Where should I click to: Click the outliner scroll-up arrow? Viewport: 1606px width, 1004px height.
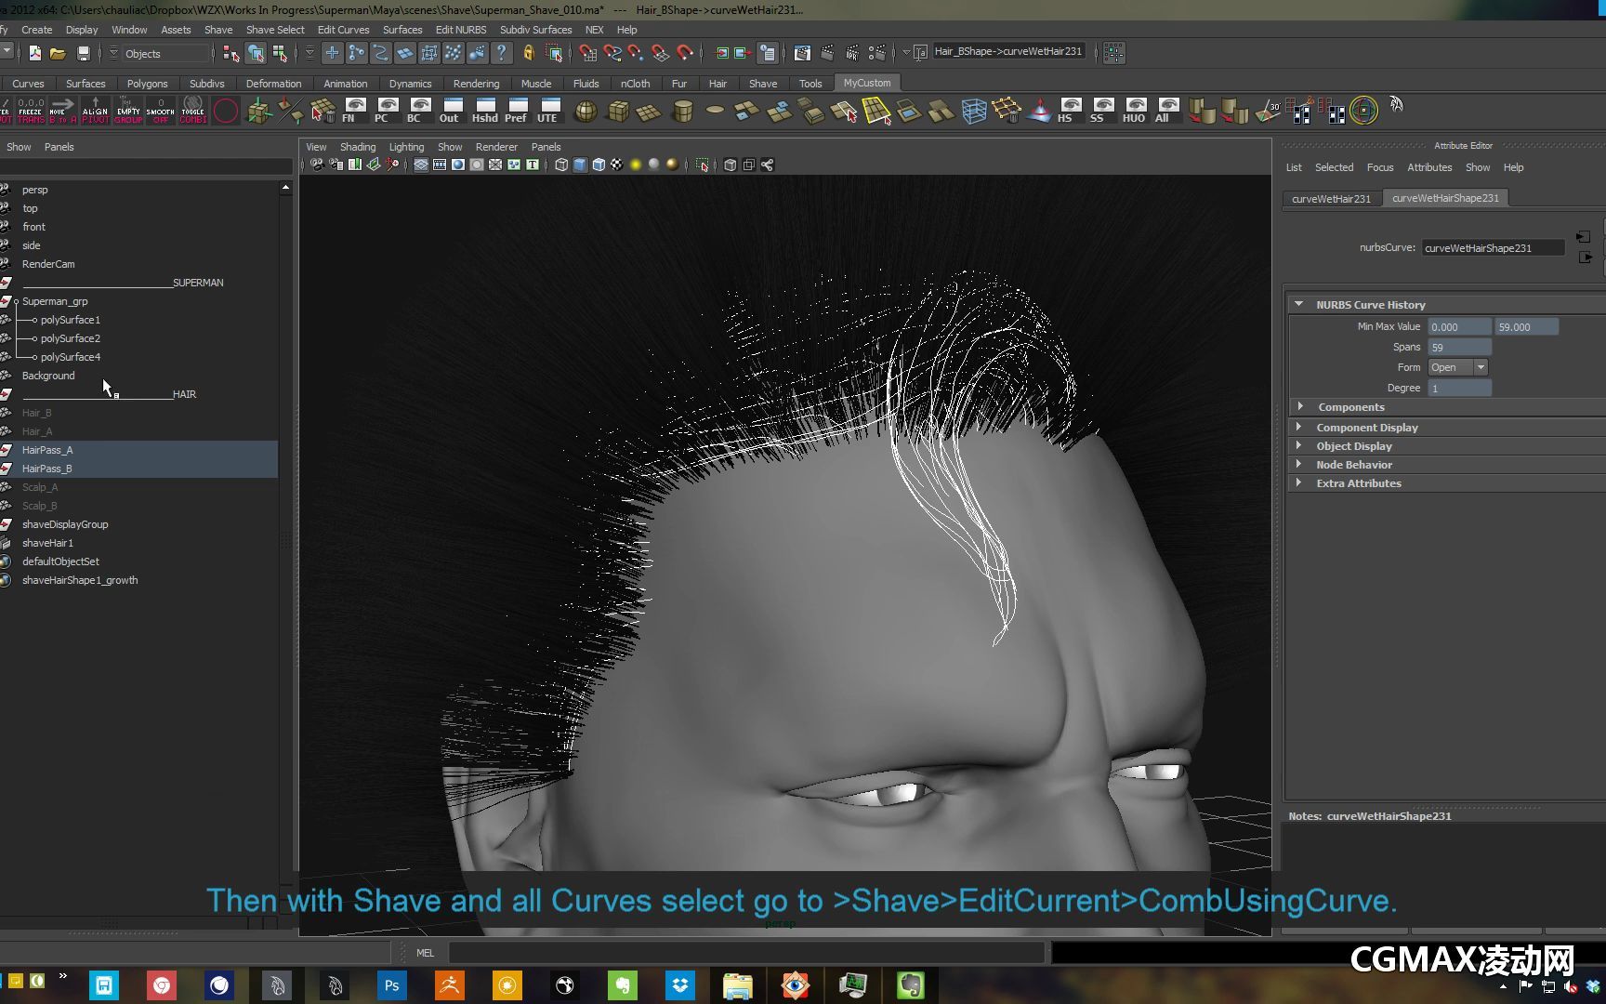point(285,188)
